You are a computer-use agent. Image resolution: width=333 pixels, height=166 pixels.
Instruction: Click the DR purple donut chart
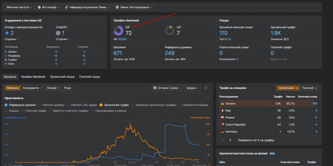coord(118,31)
